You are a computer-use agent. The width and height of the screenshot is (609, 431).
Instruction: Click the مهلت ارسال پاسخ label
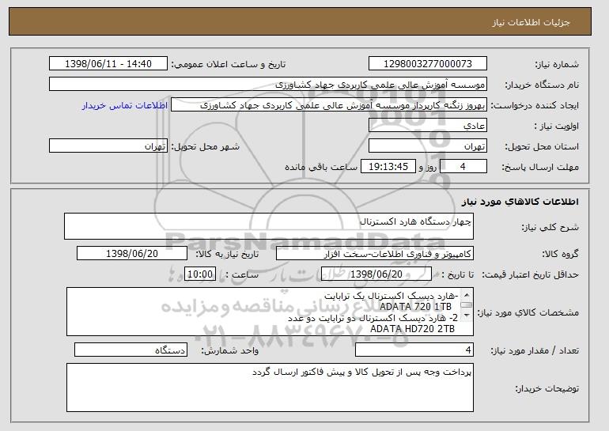(x=540, y=167)
